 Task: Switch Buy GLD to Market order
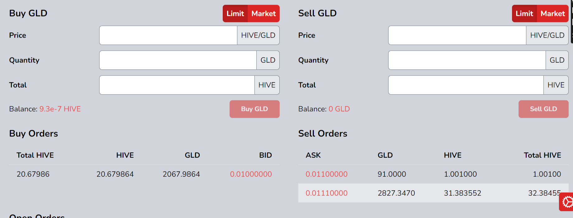point(263,13)
